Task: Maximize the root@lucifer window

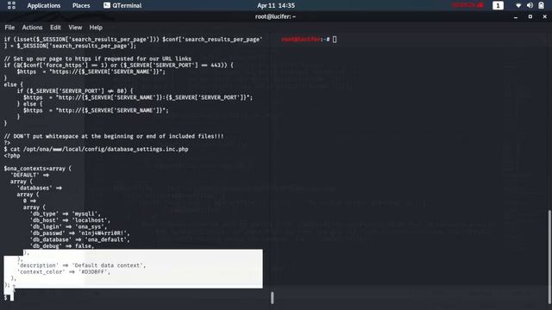Action: point(530,16)
